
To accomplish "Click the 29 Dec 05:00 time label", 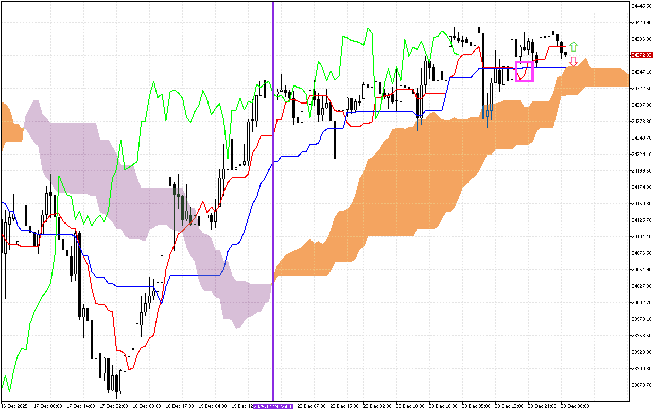I will click(x=477, y=406).
